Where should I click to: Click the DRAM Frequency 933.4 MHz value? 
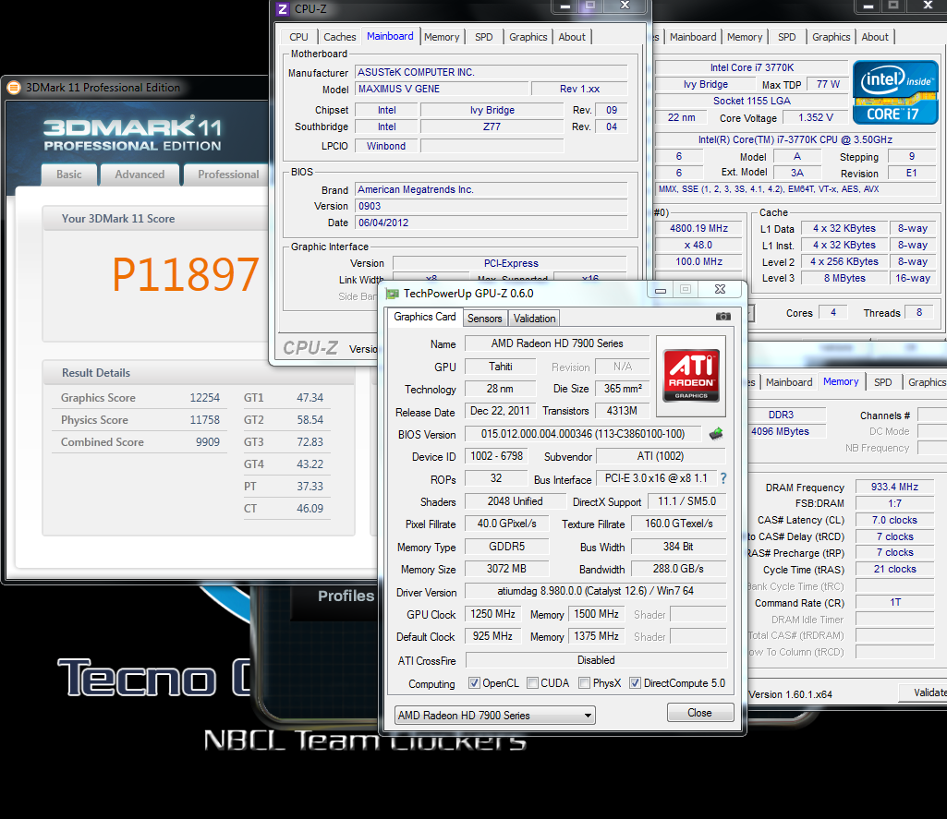(894, 487)
